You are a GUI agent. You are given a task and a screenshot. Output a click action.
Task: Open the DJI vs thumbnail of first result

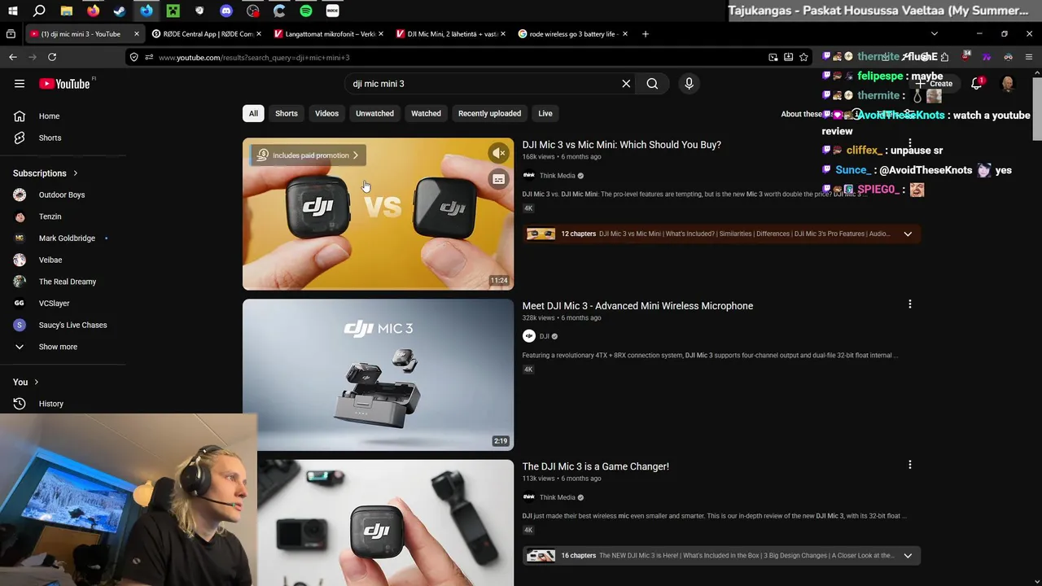(x=378, y=214)
